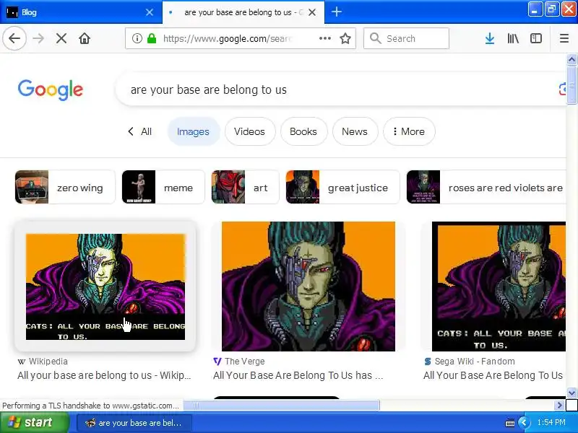Image resolution: width=578 pixels, height=433 pixels.
Task: Click the horizontal scrollbar thumb
Action: coord(281,406)
